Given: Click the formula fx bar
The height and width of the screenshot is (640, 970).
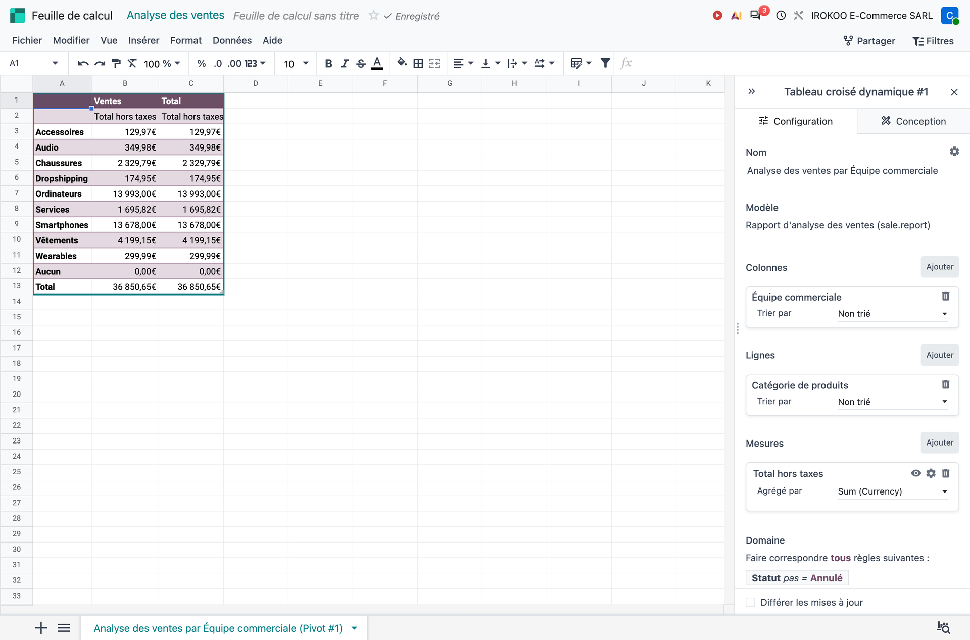Looking at the screenshot, I should tap(626, 63).
